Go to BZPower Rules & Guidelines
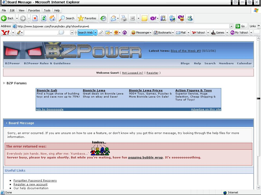The width and height of the screenshot is (261, 195). pyautogui.click(x=47, y=63)
